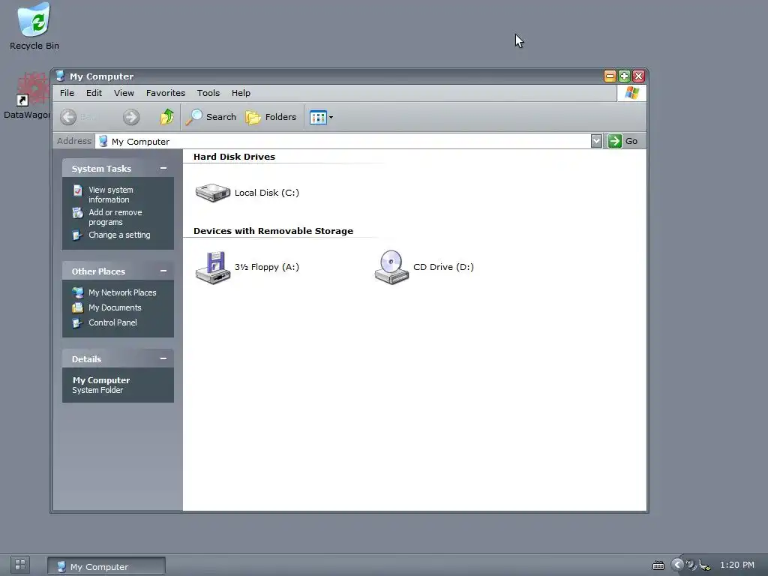
Task: Click the Add or remove programs icon
Action: pos(78,212)
